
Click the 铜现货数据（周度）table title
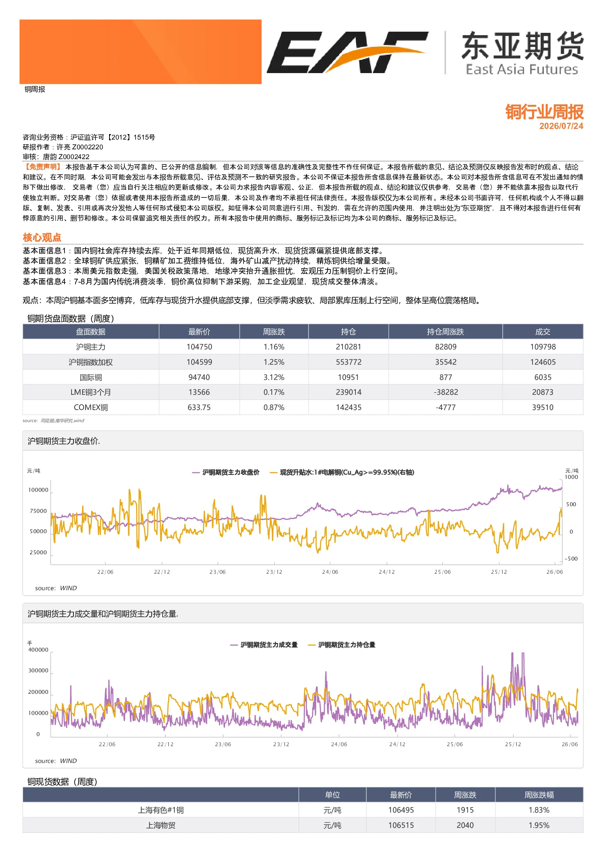coord(63,781)
